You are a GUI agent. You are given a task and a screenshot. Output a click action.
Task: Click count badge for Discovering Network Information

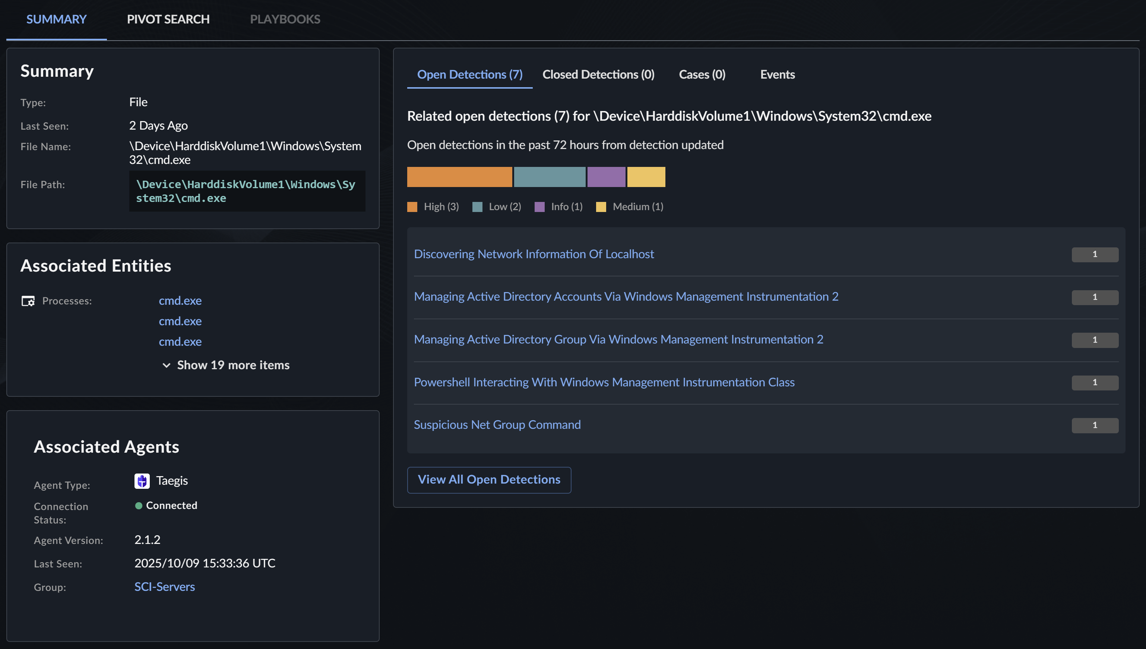point(1095,254)
